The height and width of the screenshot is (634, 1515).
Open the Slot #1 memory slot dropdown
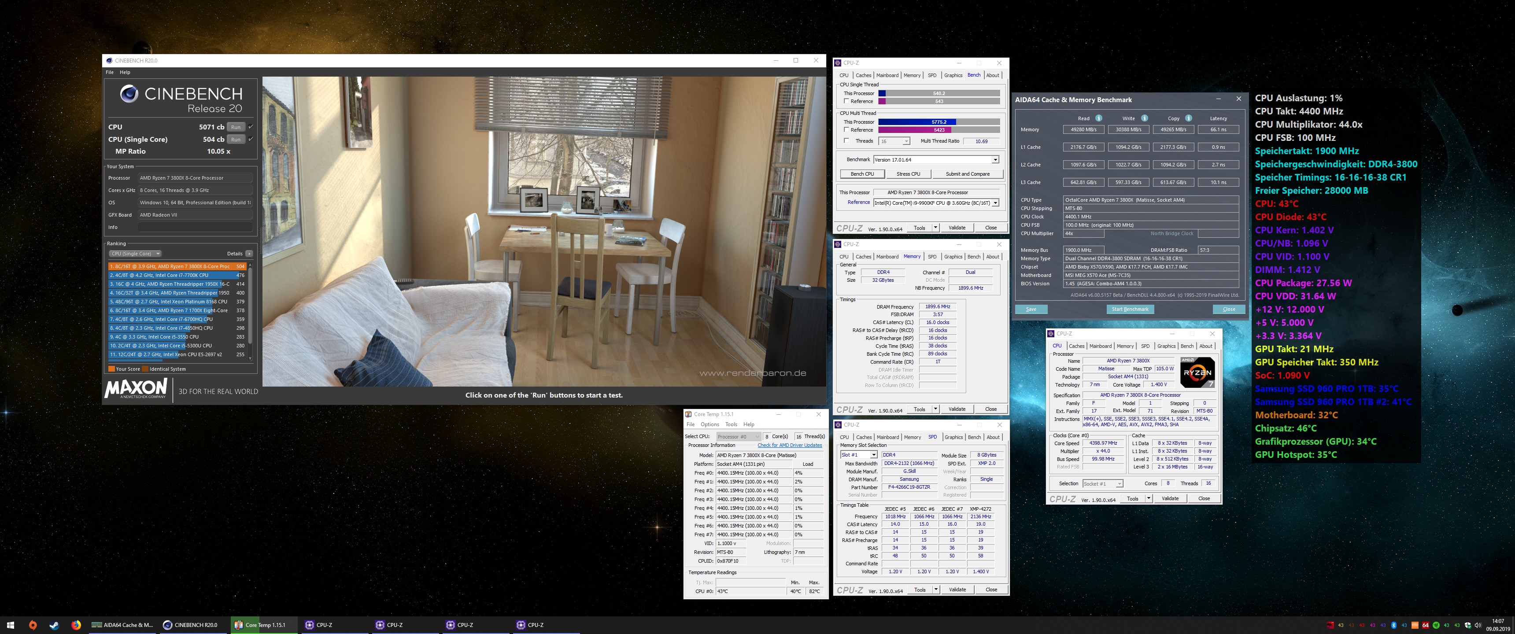[873, 455]
